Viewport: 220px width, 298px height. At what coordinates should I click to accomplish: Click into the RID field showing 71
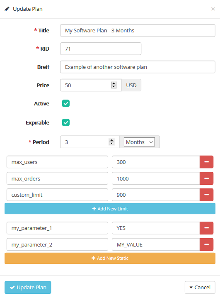[101, 49]
